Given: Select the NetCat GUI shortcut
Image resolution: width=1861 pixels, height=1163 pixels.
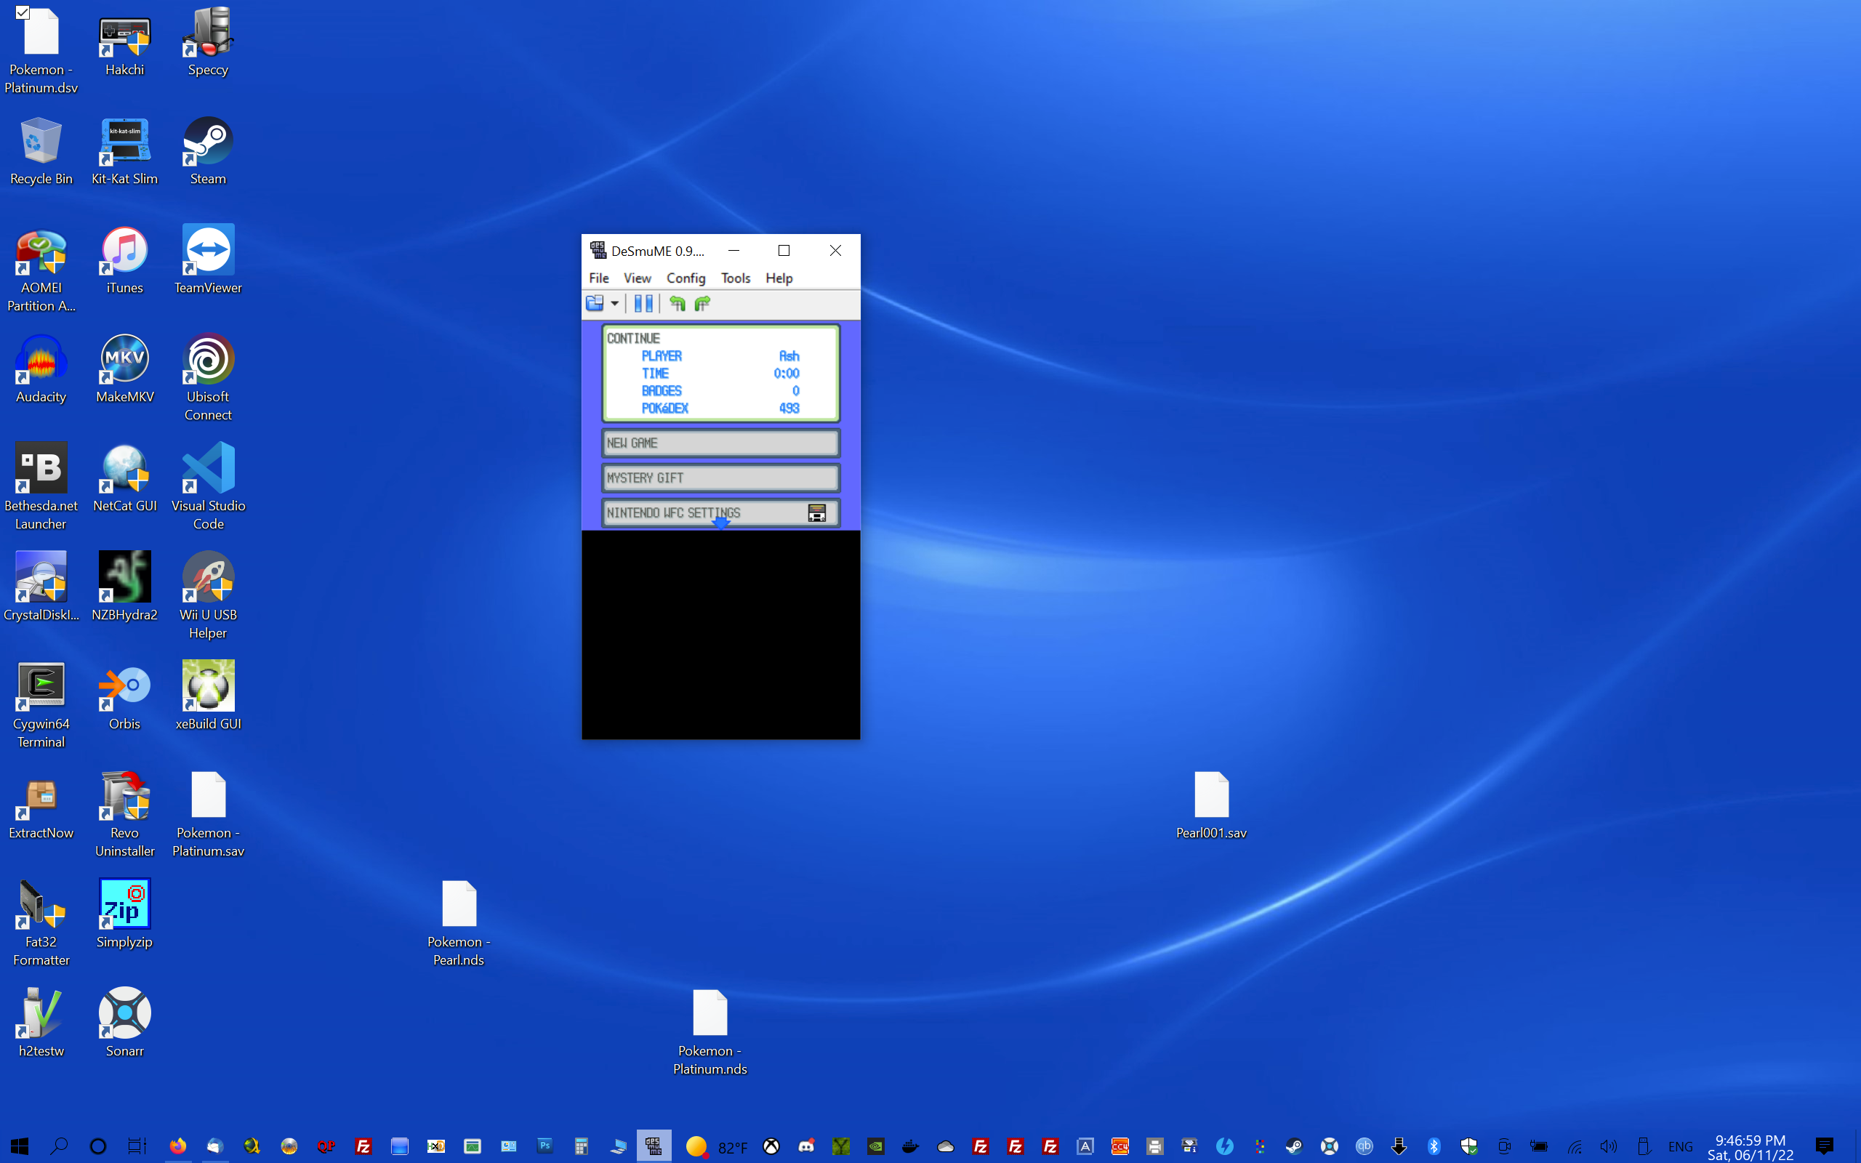Looking at the screenshot, I should coord(124,478).
